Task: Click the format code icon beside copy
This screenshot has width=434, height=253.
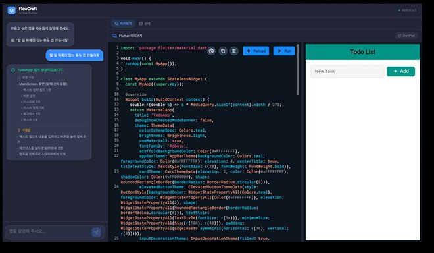Action: point(234,51)
